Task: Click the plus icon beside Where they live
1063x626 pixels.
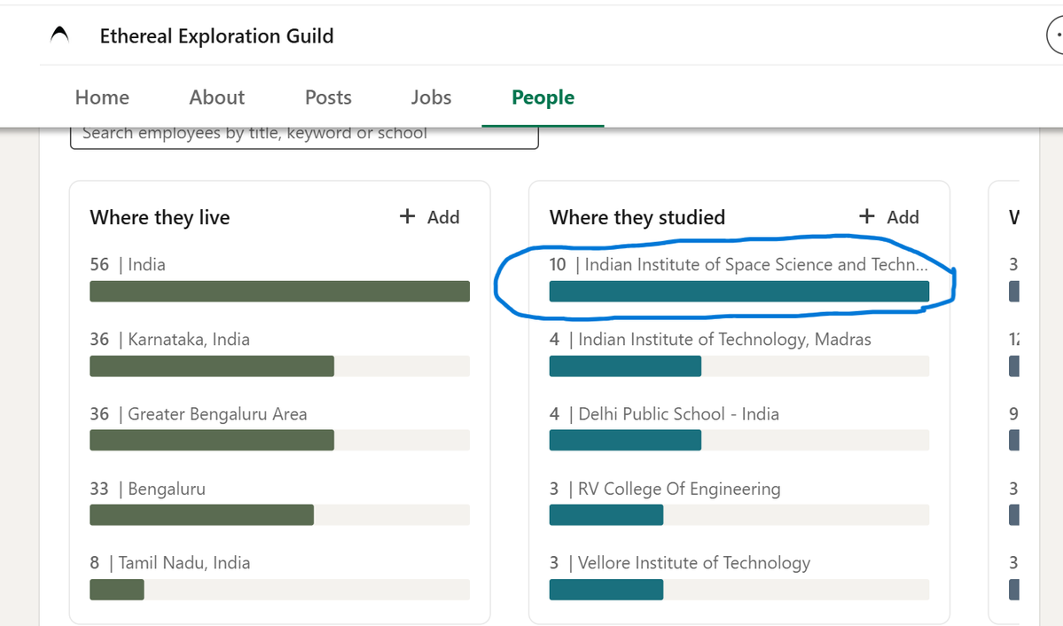Action: [x=407, y=216]
